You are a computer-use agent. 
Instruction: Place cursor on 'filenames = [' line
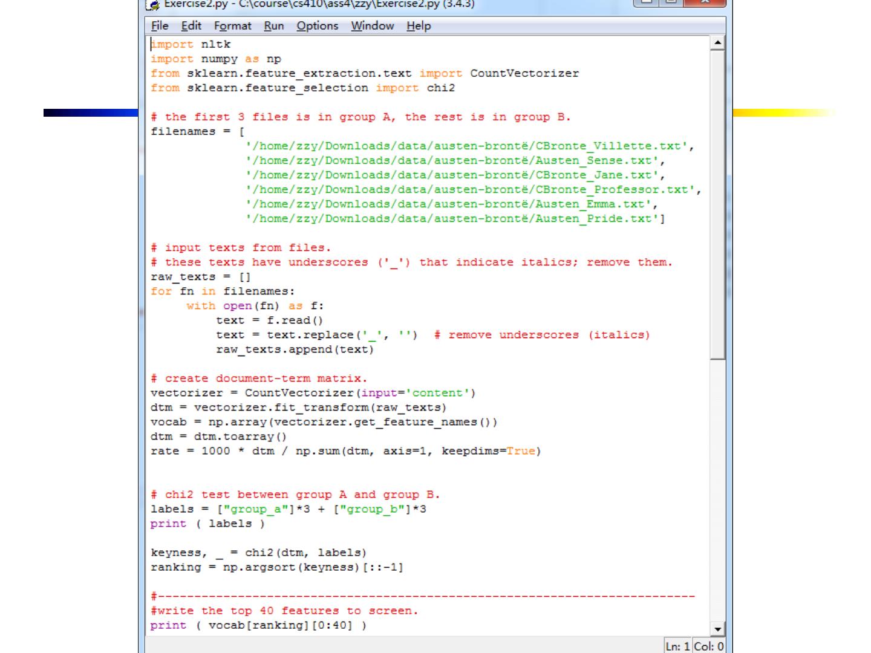point(197,132)
